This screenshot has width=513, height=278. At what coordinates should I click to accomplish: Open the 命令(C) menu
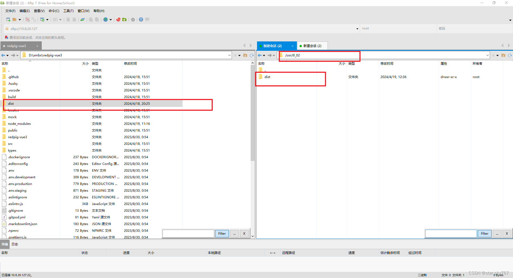[54, 11]
